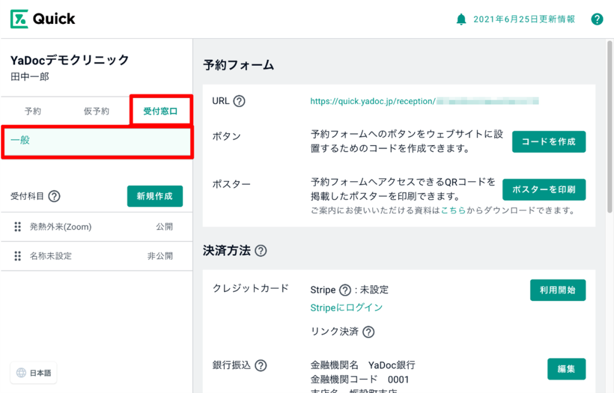Click help icon next to 決済方法
The height and width of the screenshot is (393, 614).
point(260,251)
